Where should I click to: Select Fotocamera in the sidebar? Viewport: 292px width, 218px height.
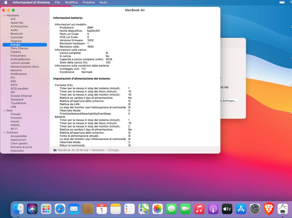pos(18,56)
